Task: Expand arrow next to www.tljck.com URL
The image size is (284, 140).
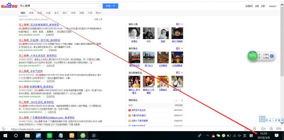Action: pos(44,66)
